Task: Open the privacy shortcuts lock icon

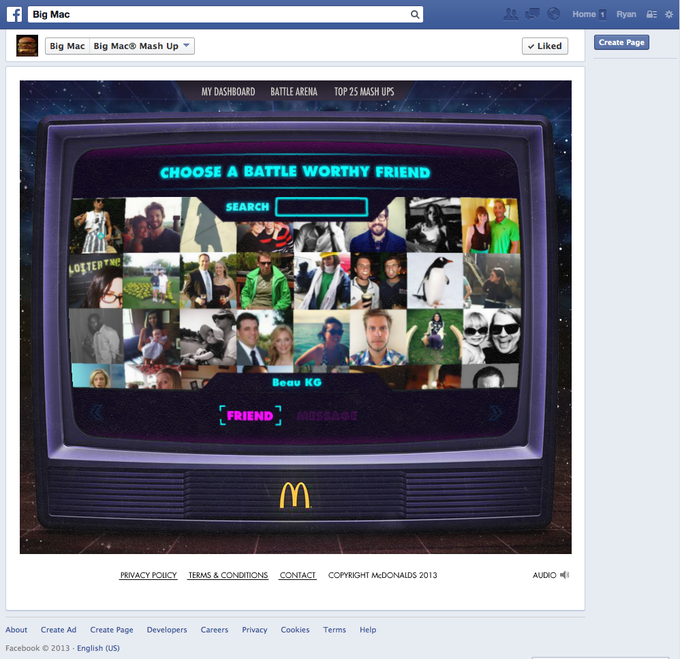Action: click(x=651, y=14)
